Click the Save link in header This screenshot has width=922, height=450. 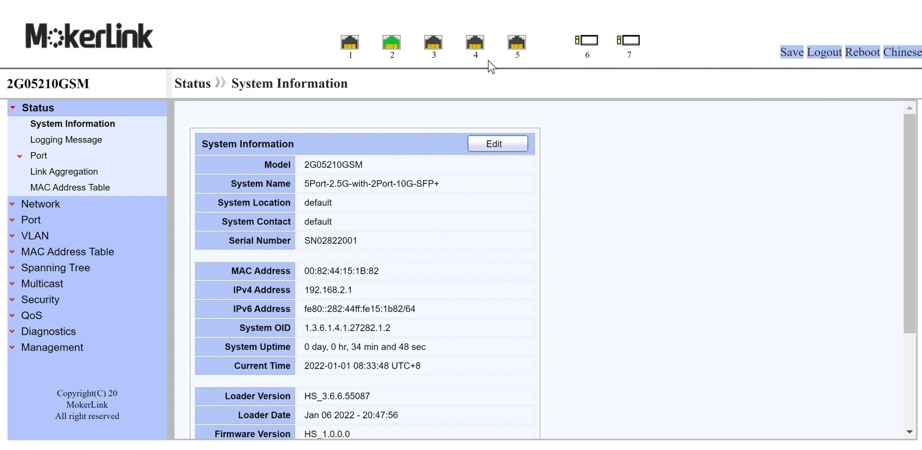(791, 52)
